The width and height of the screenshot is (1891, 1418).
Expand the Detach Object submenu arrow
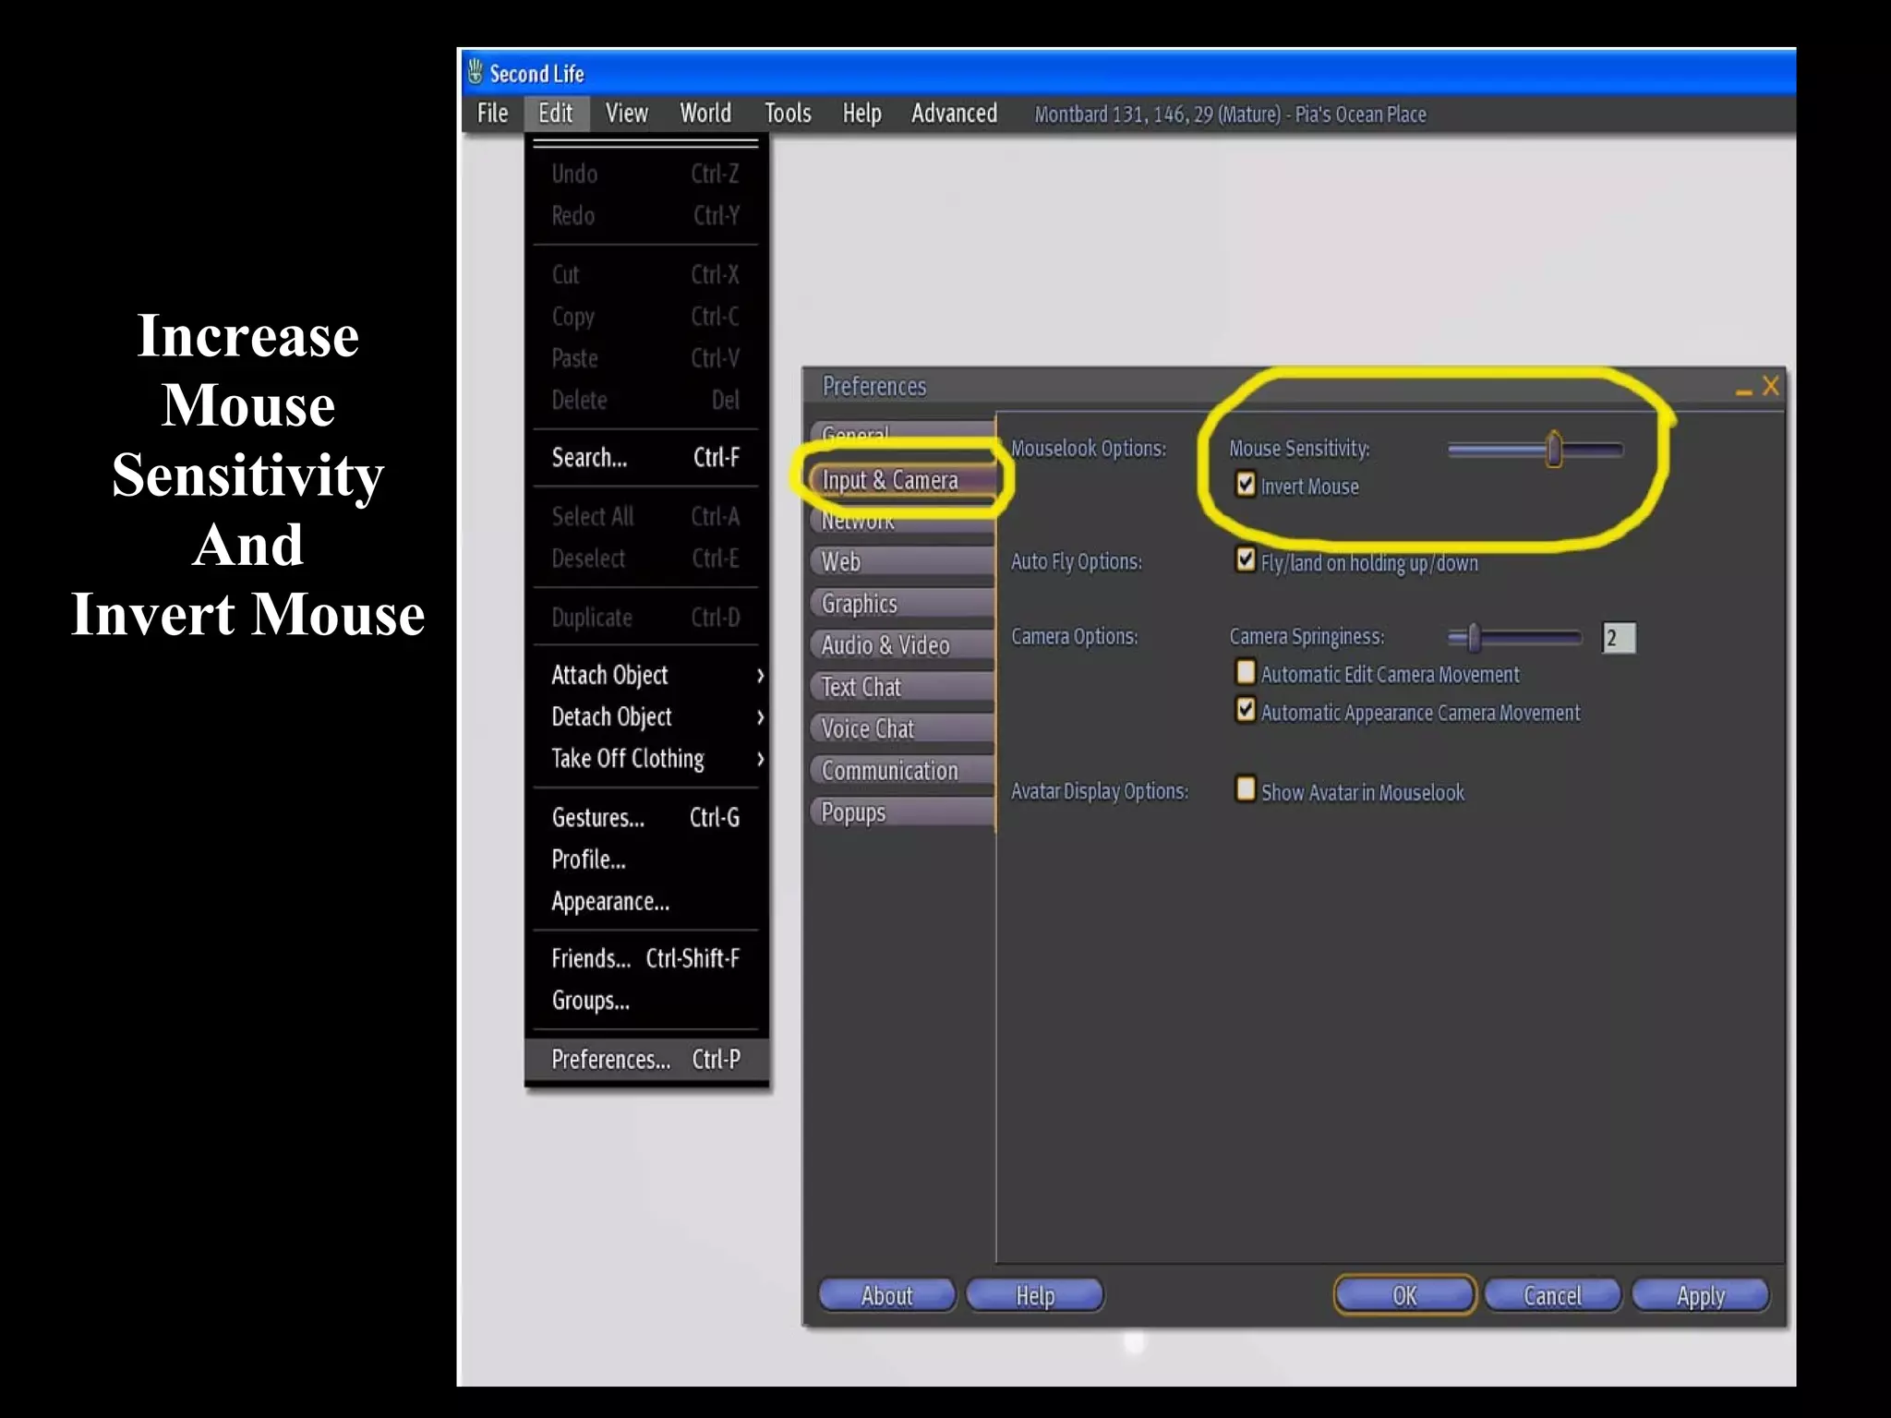tap(760, 717)
